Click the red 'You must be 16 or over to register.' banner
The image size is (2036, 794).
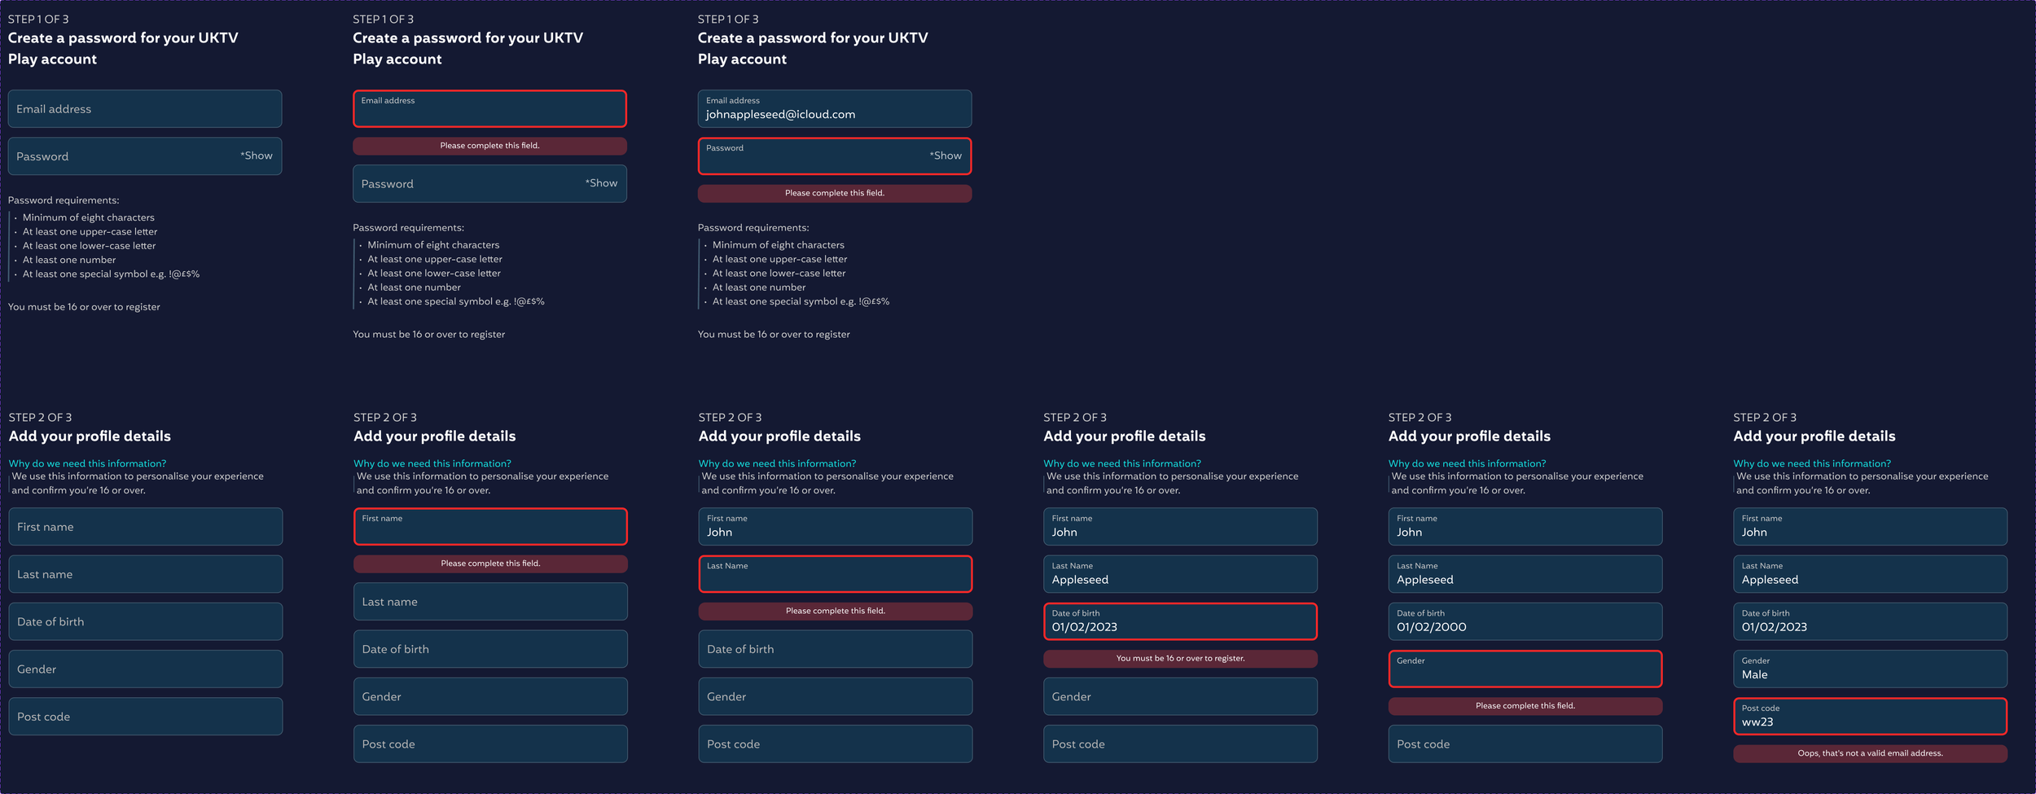(x=1180, y=658)
